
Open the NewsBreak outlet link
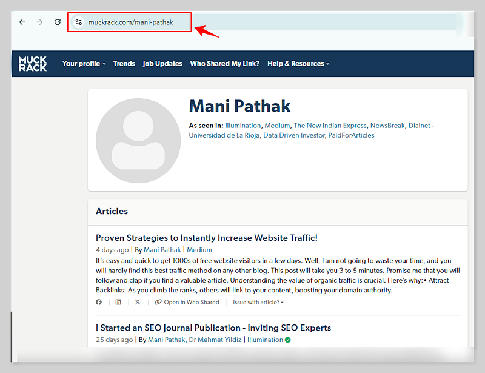tap(387, 126)
